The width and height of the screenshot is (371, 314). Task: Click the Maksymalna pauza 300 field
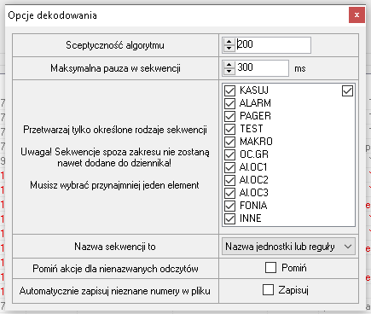coord(263,68)
